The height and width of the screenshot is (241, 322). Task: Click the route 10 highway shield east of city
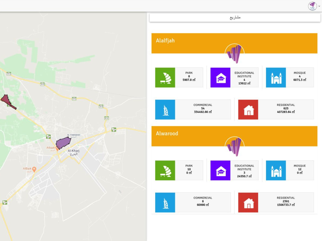click(x=114, y=129)
